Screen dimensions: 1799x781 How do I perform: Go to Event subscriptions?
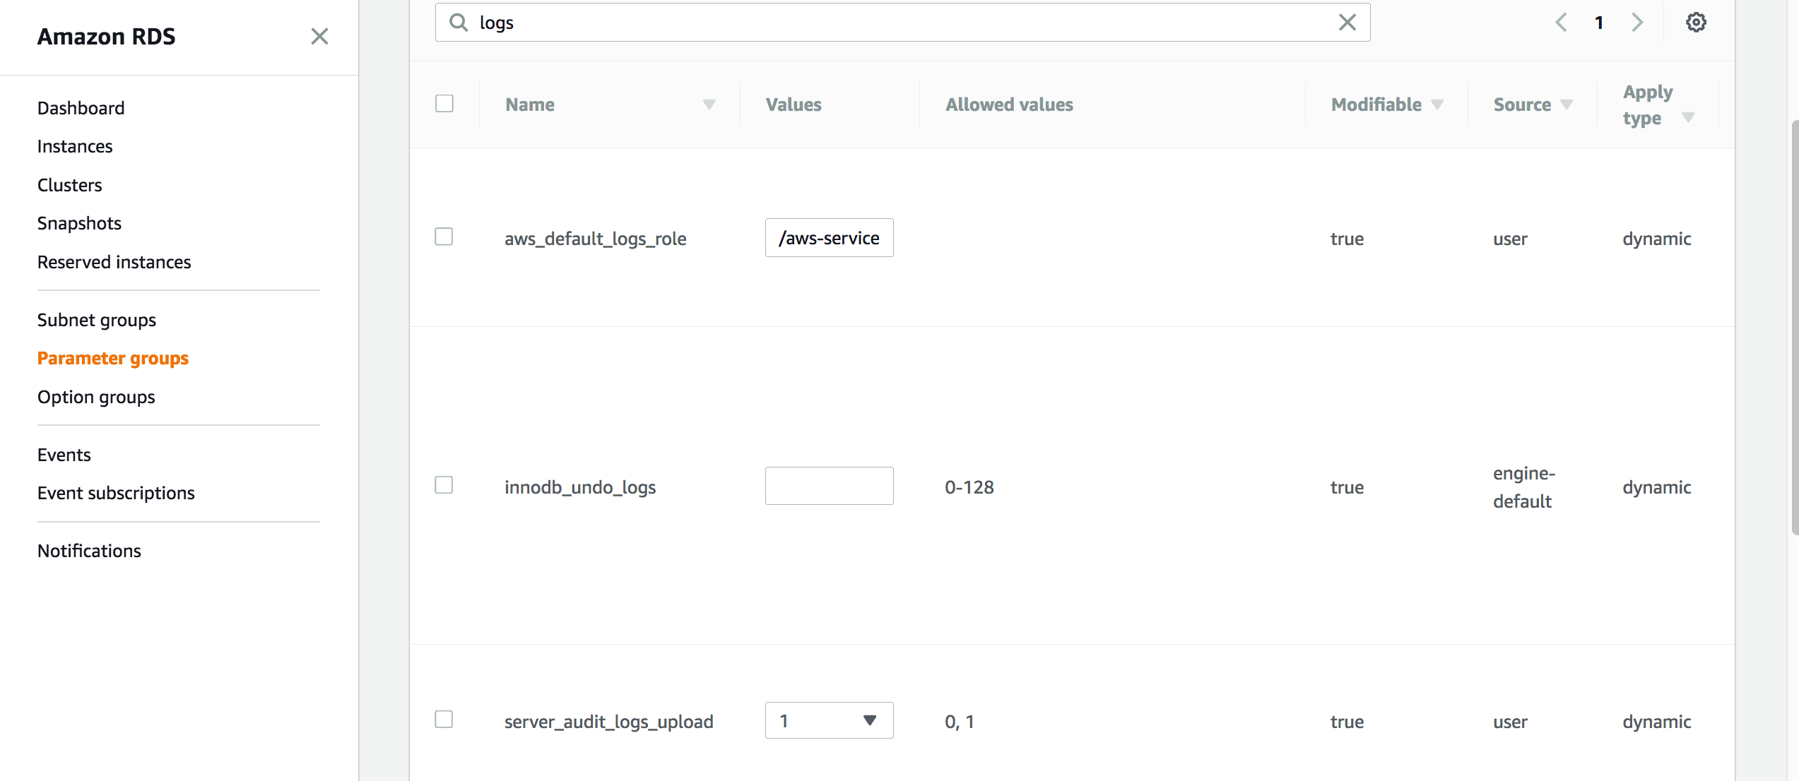click(x=116, y=493)
